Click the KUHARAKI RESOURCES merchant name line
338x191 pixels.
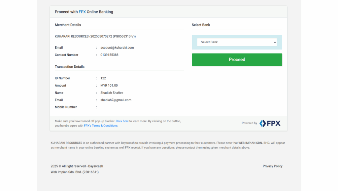(x=95, y=36)
